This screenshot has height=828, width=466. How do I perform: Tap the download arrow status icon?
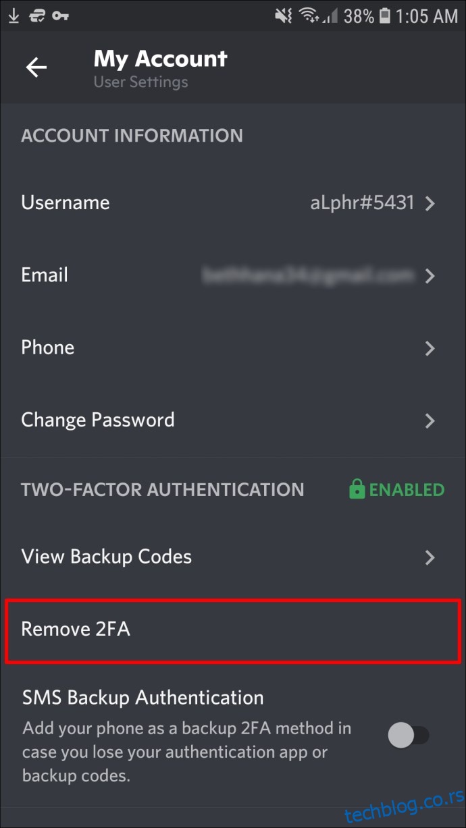click(13, 15)
